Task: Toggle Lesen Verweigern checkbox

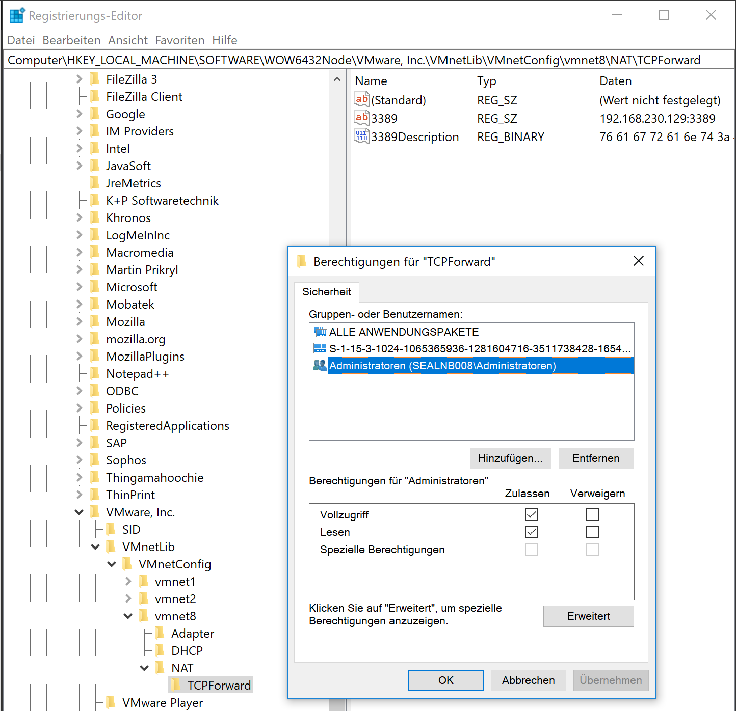Action: pyautogui.click(x=592, y=532)
